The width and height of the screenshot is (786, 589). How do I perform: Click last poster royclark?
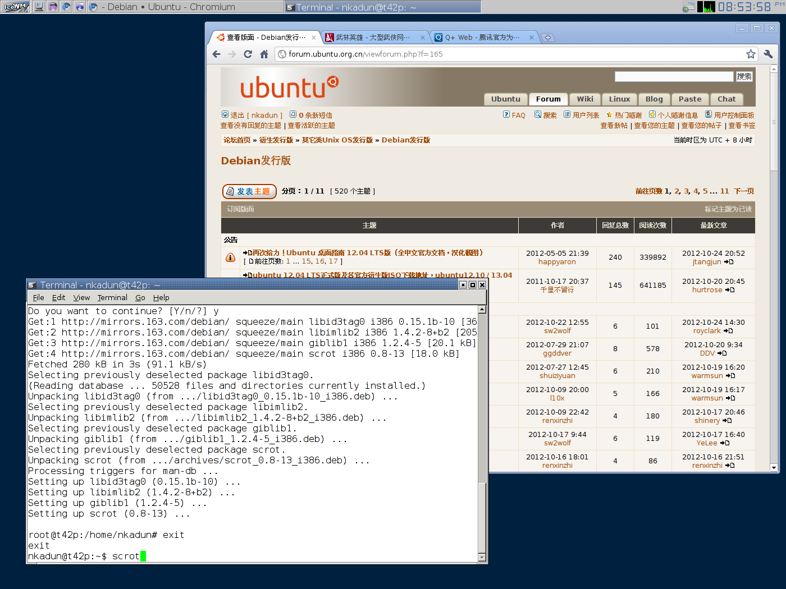[707, 331]
